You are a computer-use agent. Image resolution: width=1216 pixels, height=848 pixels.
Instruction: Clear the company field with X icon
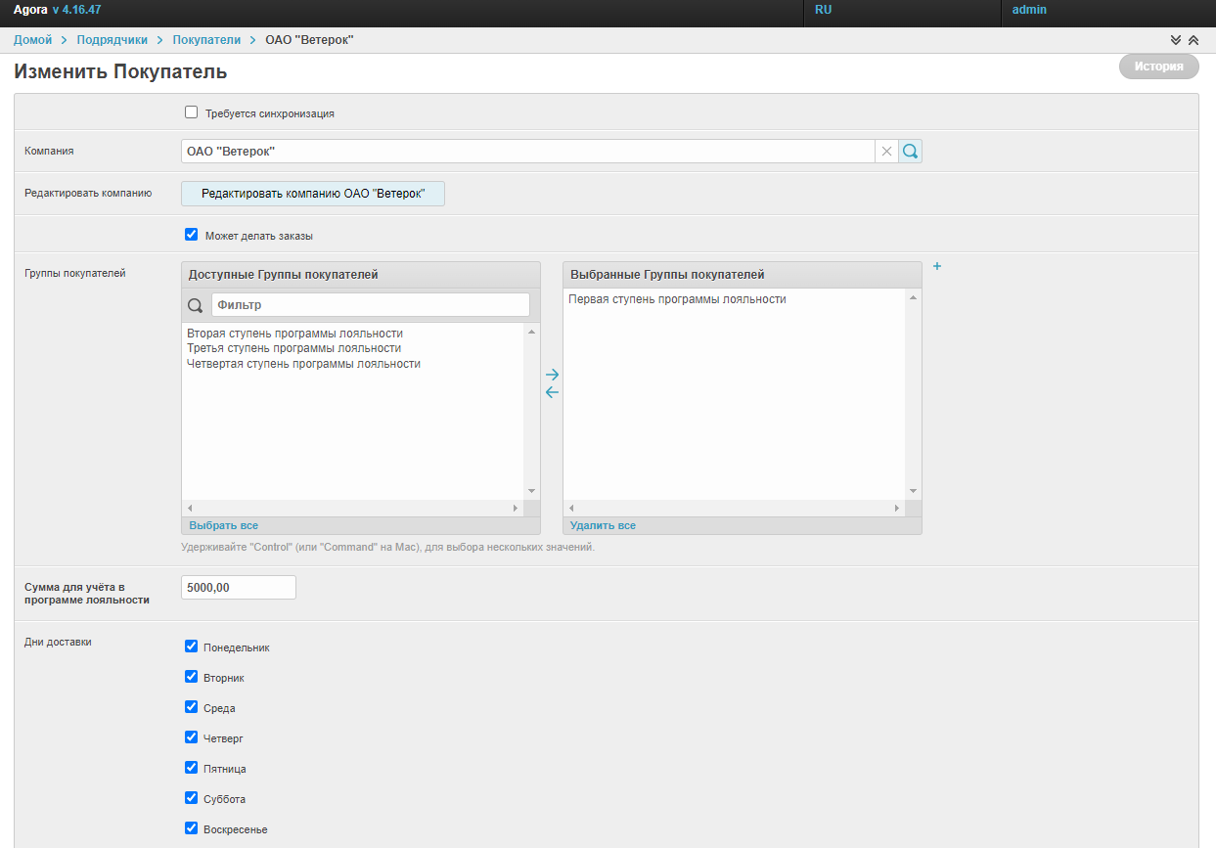(x=886, y=152)
